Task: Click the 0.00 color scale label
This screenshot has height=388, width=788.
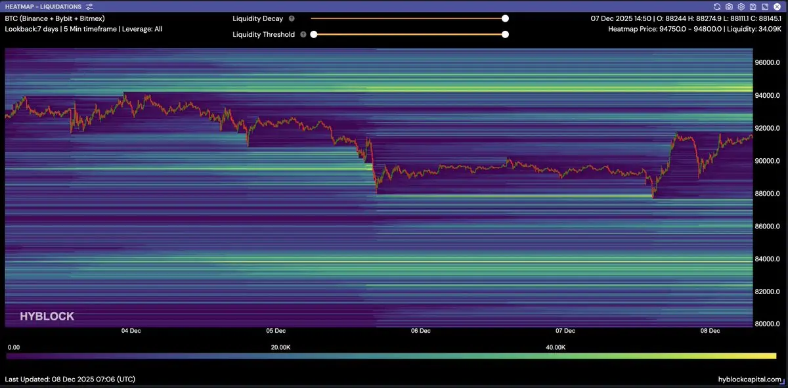Action: click(x=13, y=347)
